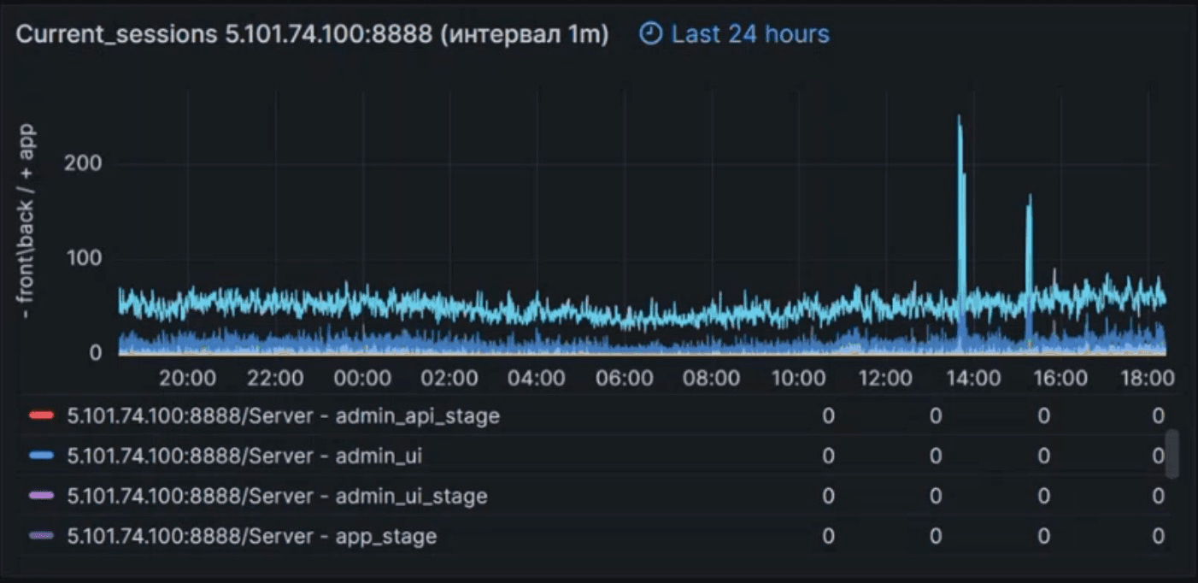
Task: Click the legend's vertical scrollbar thumb
Action: pyautogui.click(x=1172, y=453)
